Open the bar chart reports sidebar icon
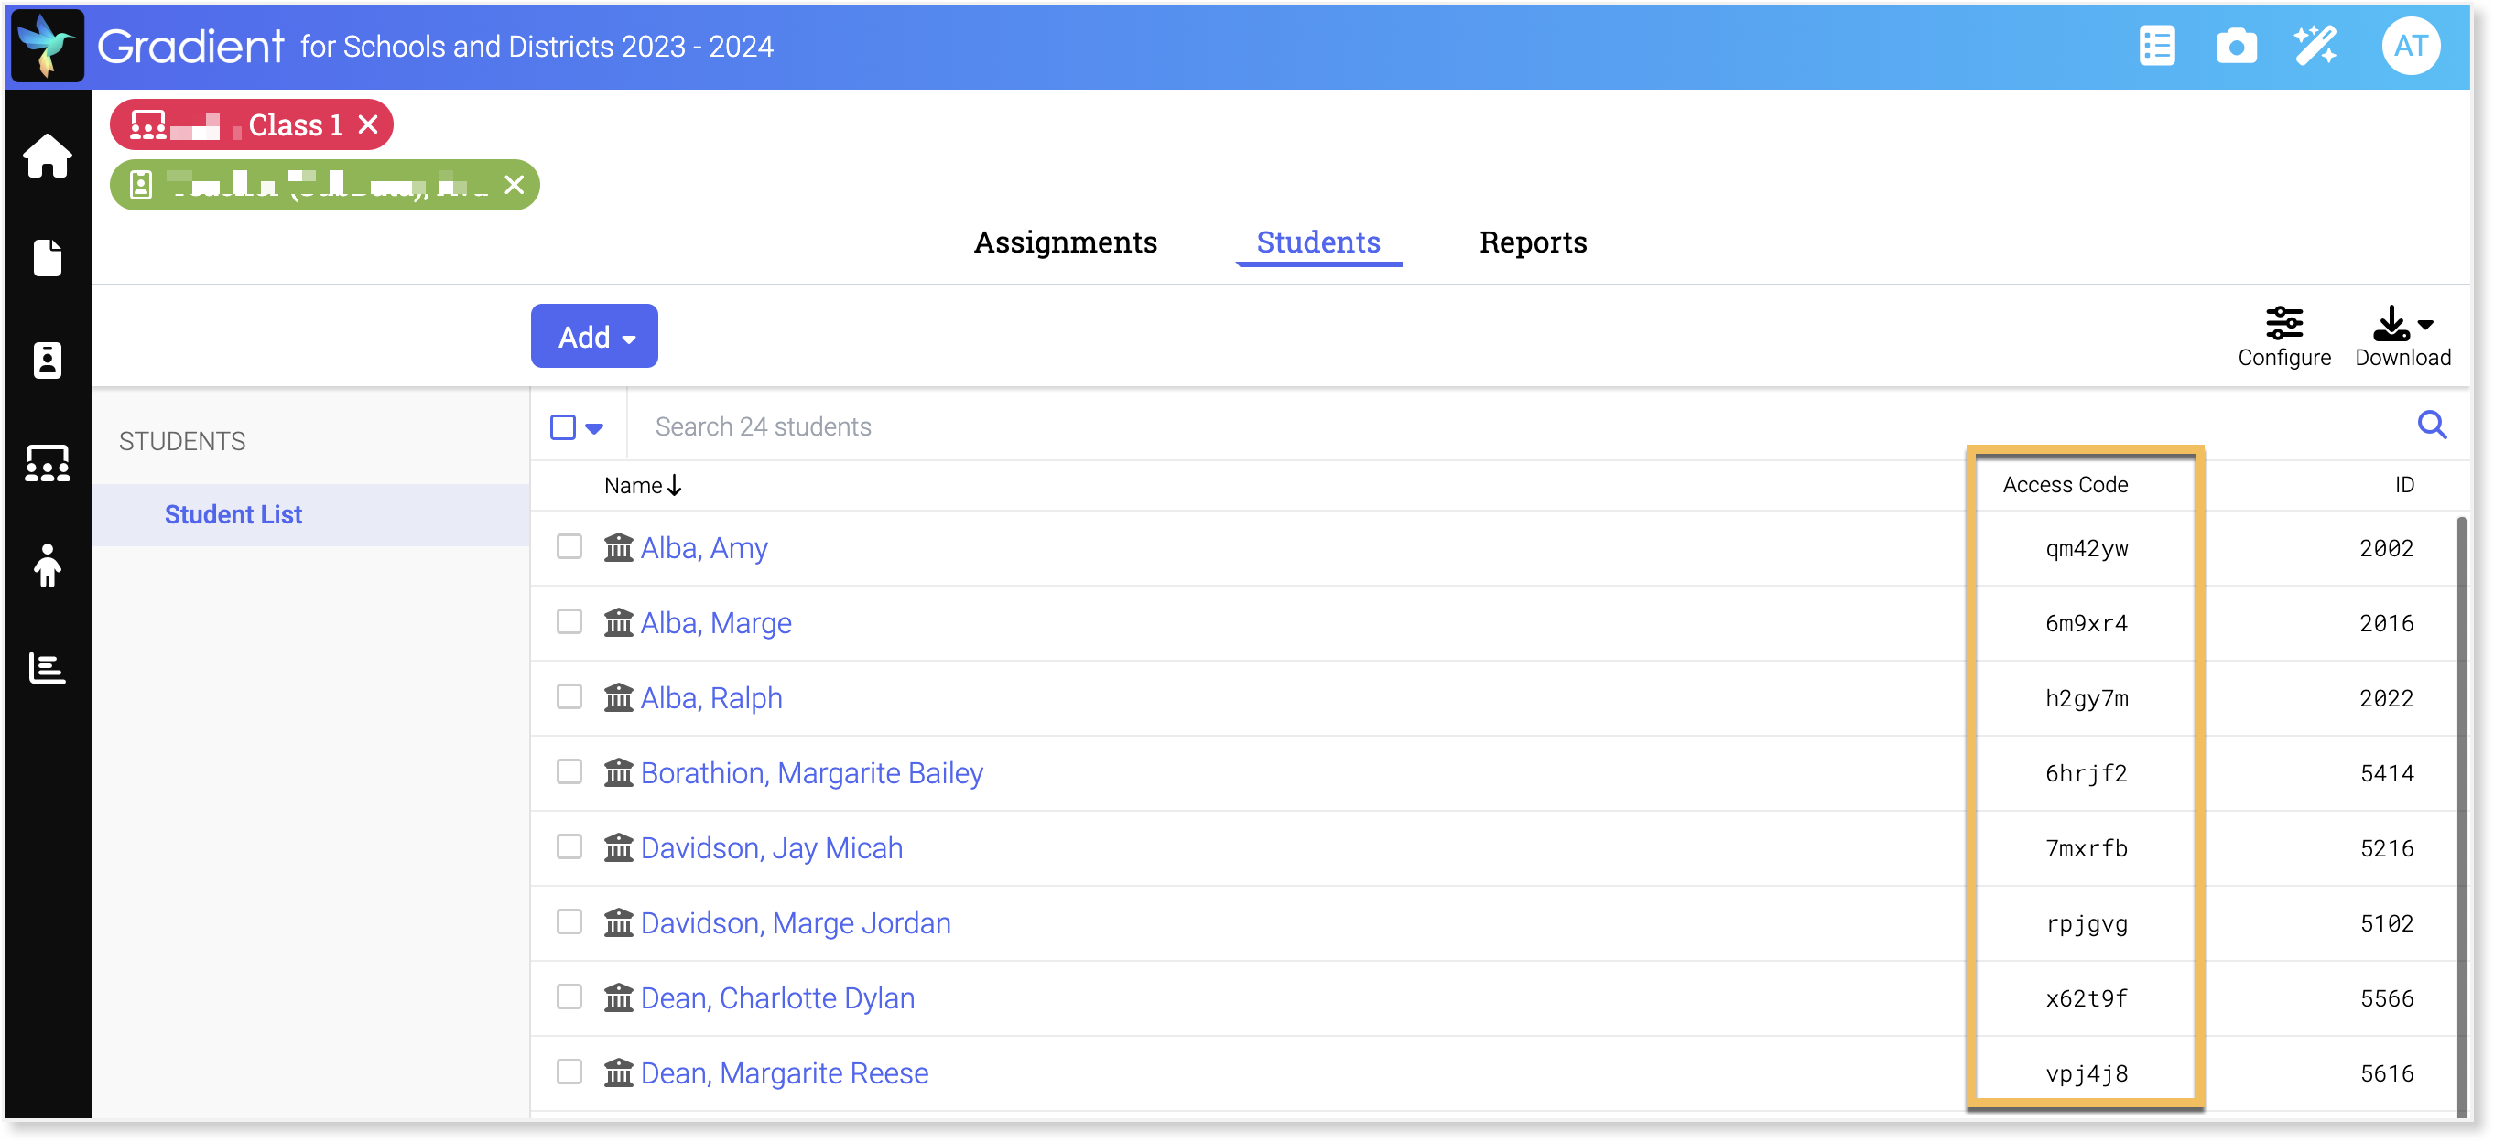2494x1142 pixels. (47, 668)
